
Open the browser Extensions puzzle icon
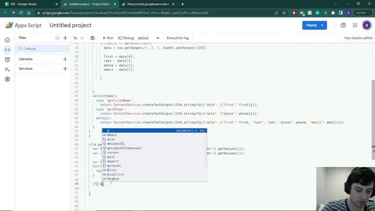tap(333, 13)
